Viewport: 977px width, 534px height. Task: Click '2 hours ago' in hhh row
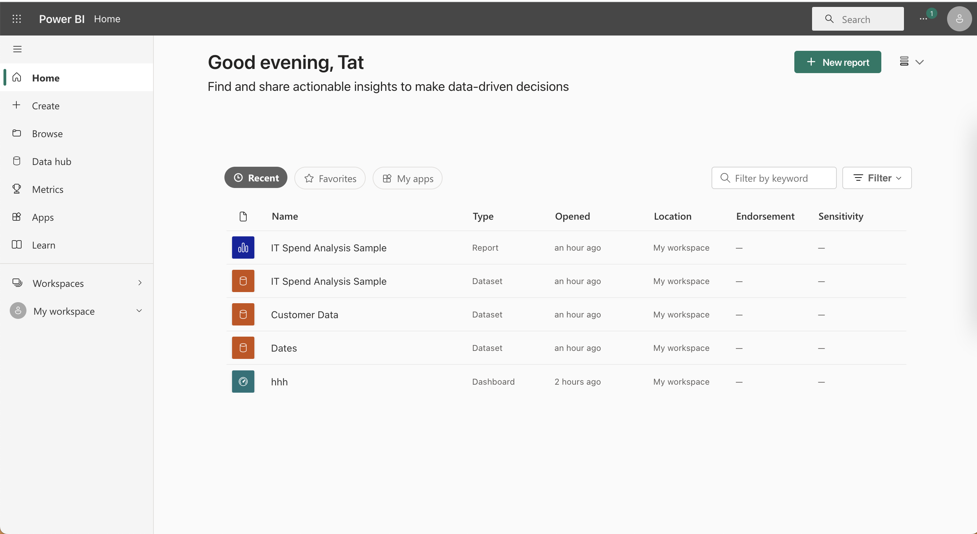coord(577,382)
